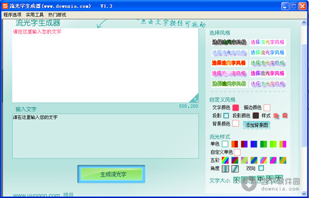This screenshot has width=309, height=198.
Task: Open the 投影颜色 black color swatch
Action: [x=255, y=116]
